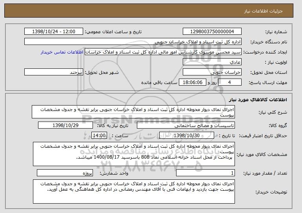This screenshot has height=213, width=302.
Task: Click the price validity date field 1398/10/30
Action: point(187,136)
